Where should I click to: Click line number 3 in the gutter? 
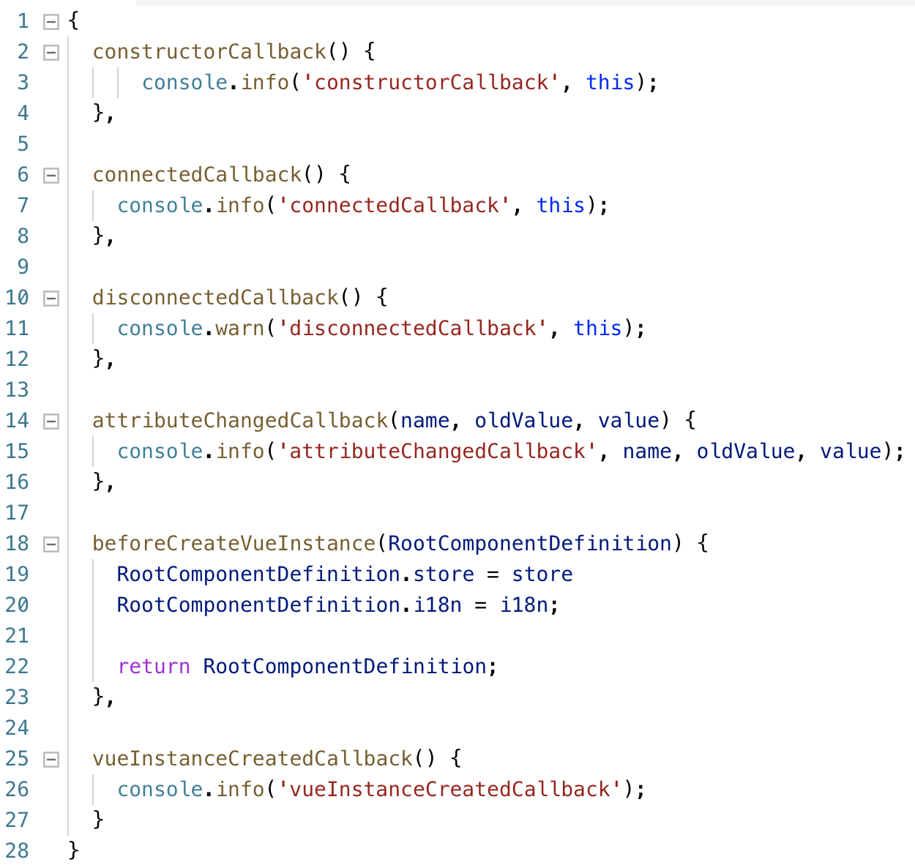[x=23, y=83]
